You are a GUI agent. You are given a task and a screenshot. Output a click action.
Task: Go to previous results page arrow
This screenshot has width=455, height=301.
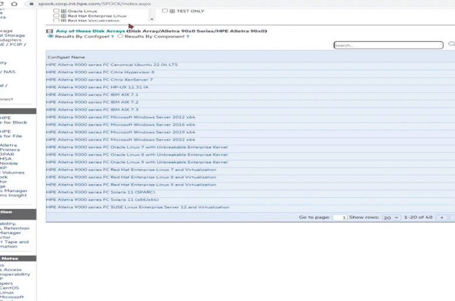[442, 218]
